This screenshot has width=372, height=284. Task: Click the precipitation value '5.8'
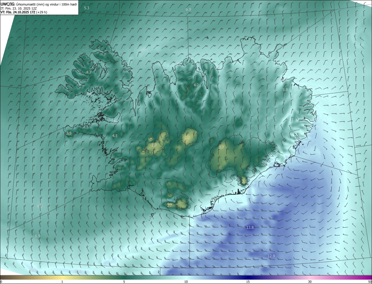285,90
